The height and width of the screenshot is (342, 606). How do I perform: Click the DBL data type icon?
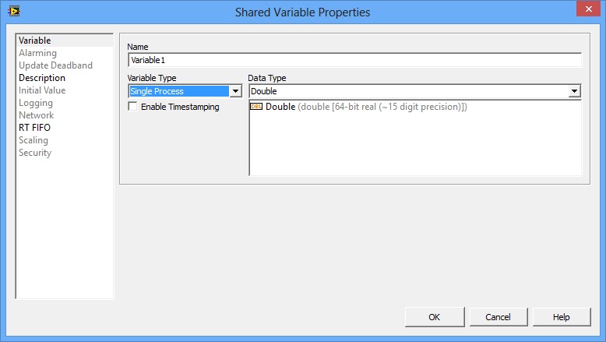click(x=256, y=107)
